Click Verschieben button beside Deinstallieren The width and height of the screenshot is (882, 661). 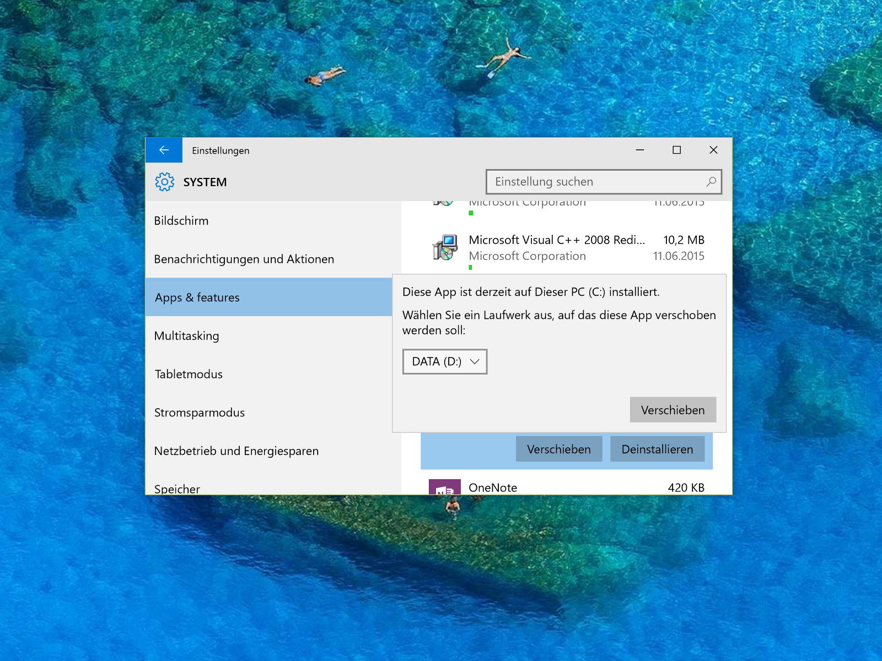click(x=559, y=449)
